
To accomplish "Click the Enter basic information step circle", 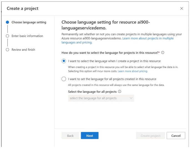I will tap(7, 36).
